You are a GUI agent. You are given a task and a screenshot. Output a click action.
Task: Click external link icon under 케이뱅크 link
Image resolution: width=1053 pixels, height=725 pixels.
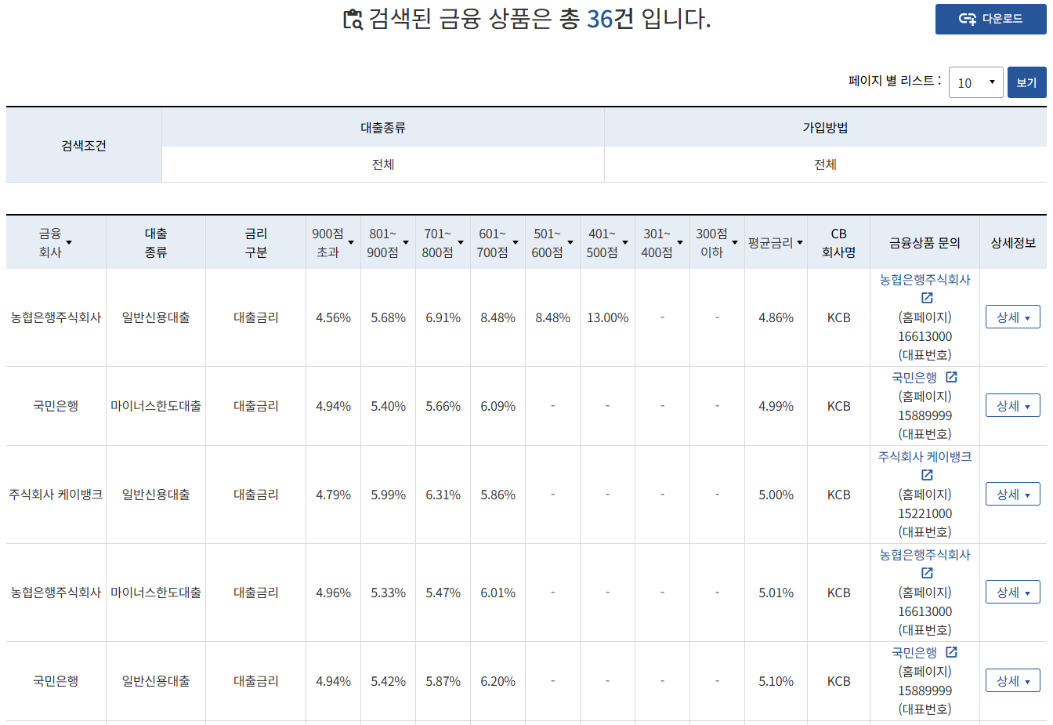[927, 475]
